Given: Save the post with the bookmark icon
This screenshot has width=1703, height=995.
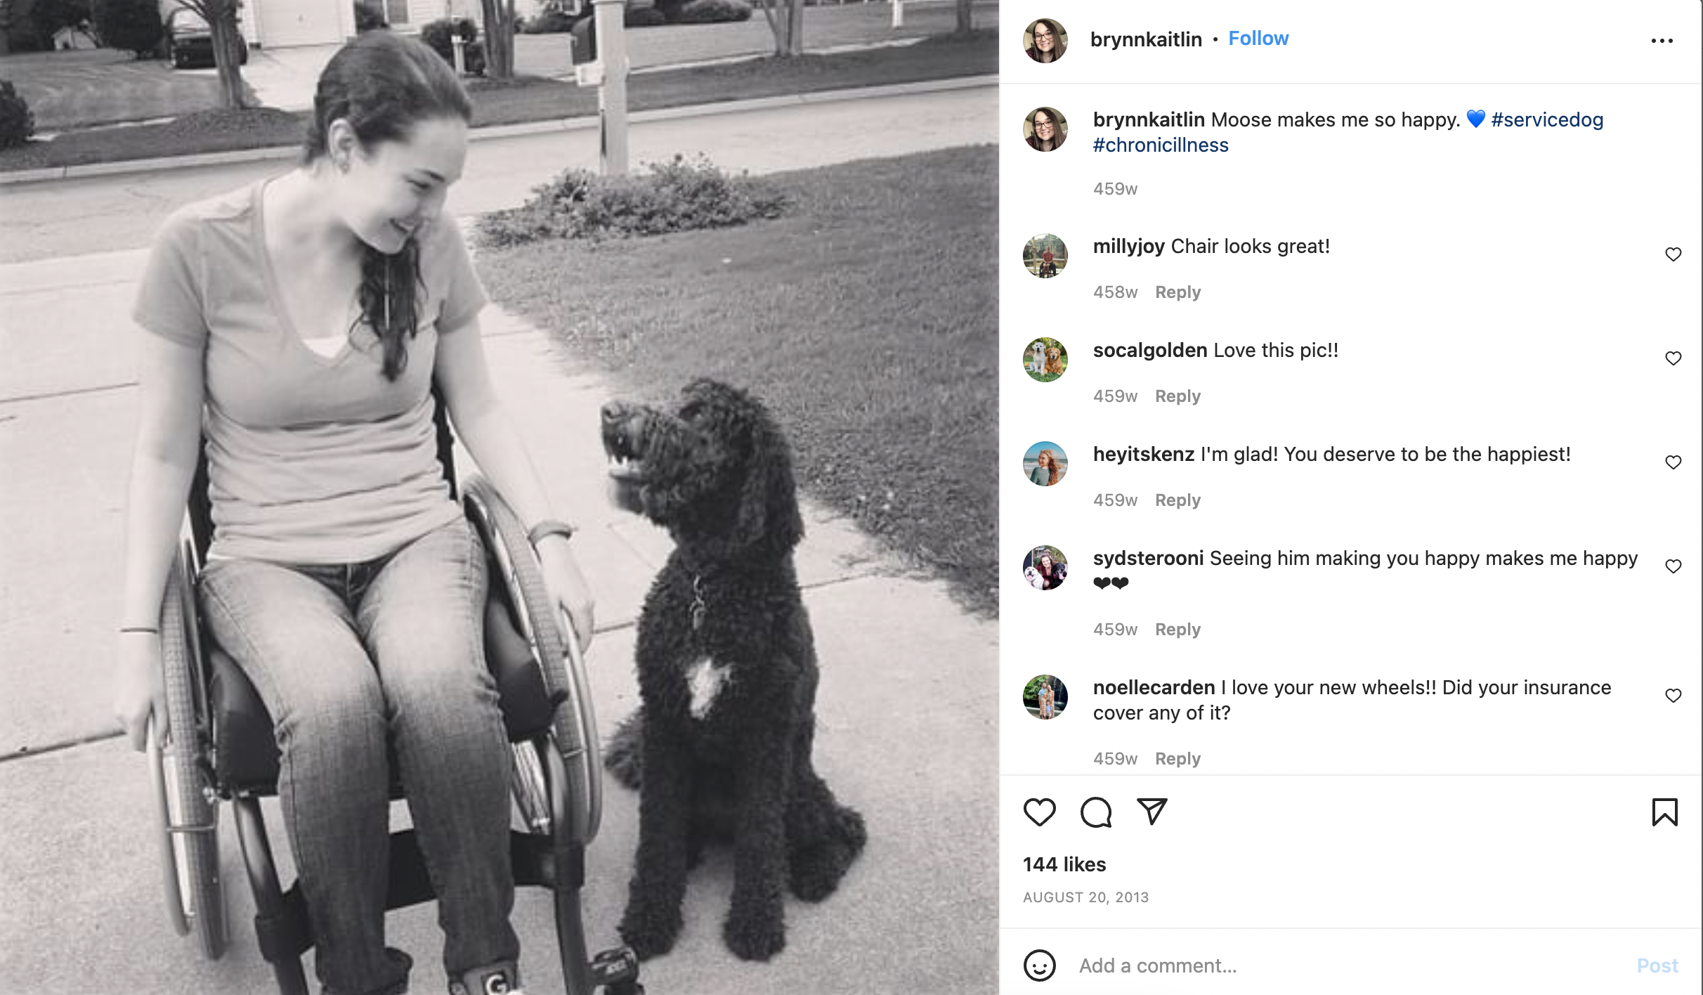Looking at the screenshot, I should click(x=1664, y=812).
